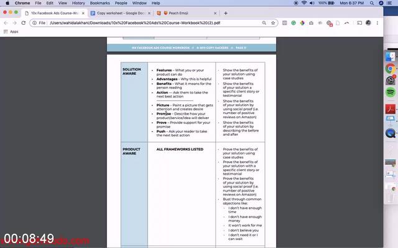
Task: Switch to Peach Emoji tab
Action: point(187,13)
